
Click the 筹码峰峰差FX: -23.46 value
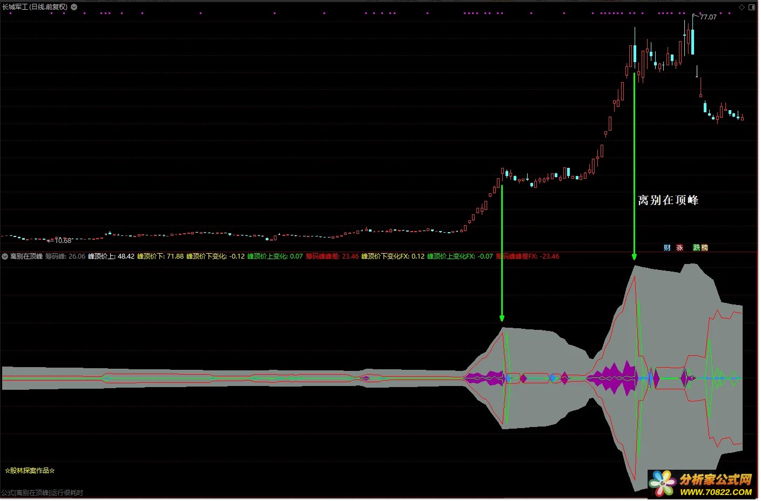(x=527, y=256)
